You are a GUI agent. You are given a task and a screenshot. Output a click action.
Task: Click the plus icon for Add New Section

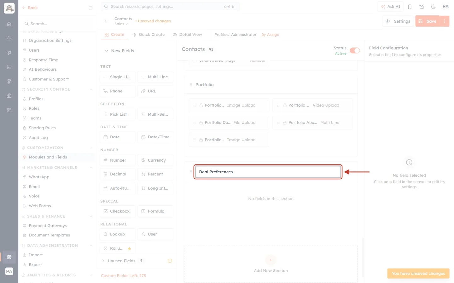point(271,260)
